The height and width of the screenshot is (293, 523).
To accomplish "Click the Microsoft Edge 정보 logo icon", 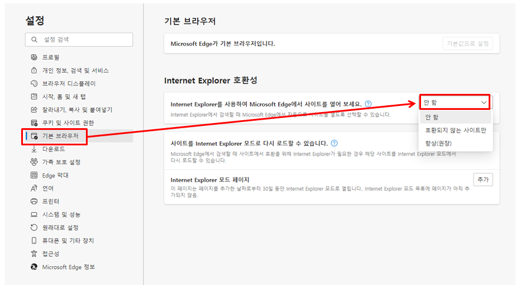I will (34, 267).
